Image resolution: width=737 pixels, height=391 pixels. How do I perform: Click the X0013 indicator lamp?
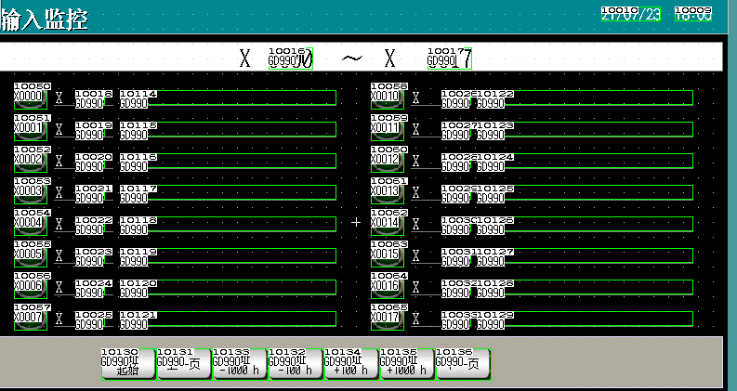tap(387, 191)
